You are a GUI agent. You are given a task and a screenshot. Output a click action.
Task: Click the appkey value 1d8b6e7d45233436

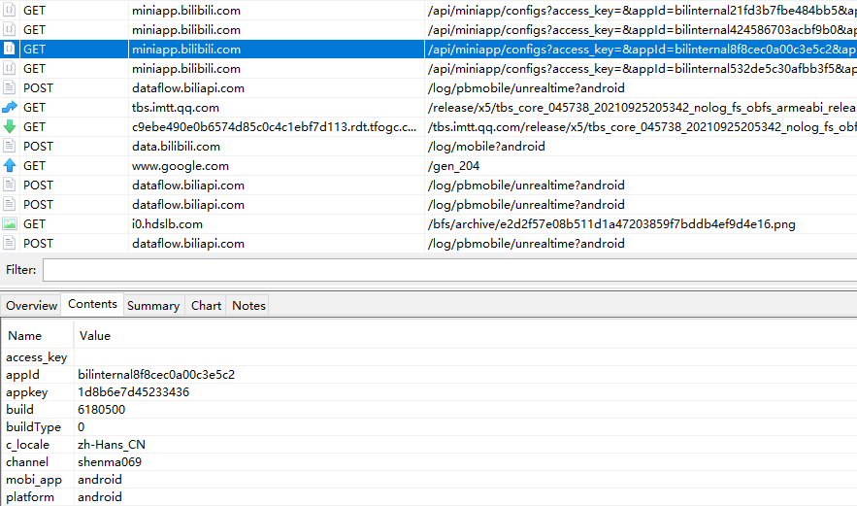click(x=133, y=392)
